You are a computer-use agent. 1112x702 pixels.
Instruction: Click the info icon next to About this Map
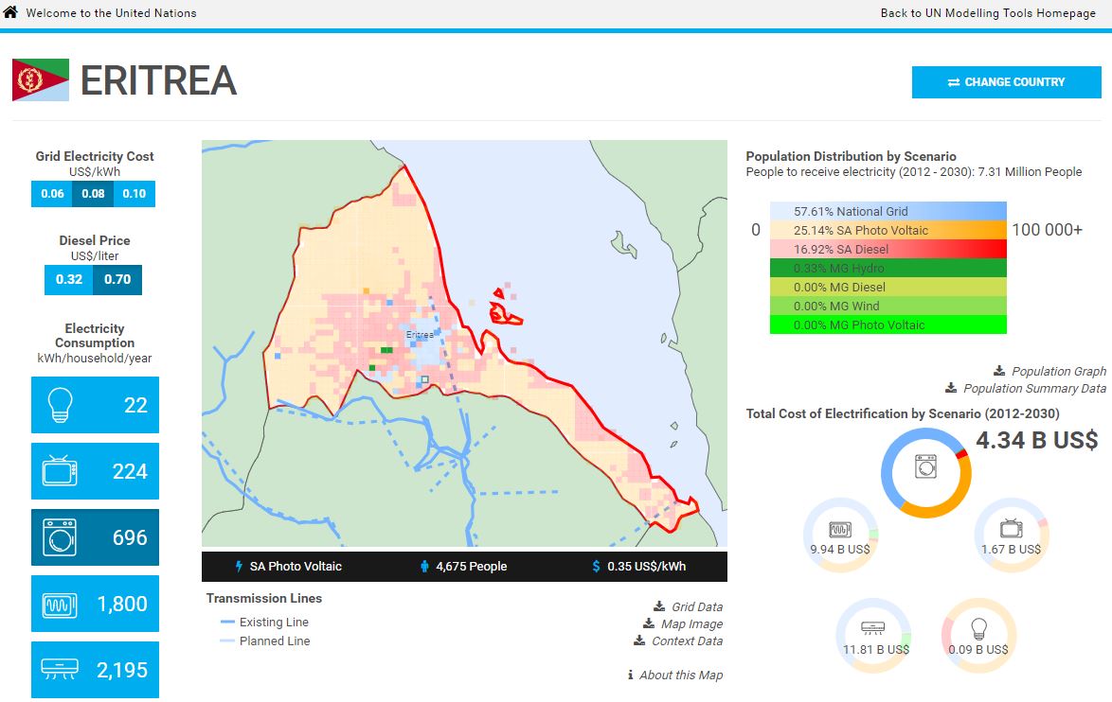tap(631, 676)
